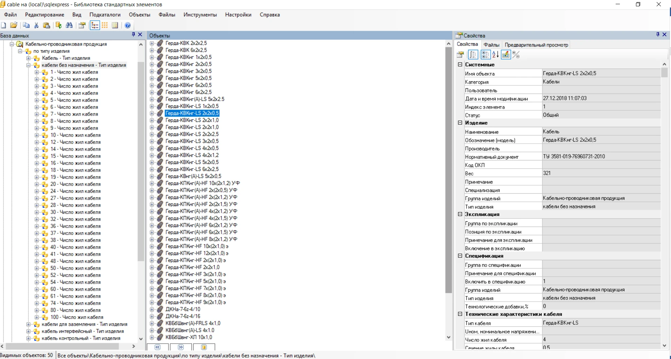Click the next page double-arrow button
The height and width of the screenshot is (359, 671).
pyautogui.click(x=181, y=347)
